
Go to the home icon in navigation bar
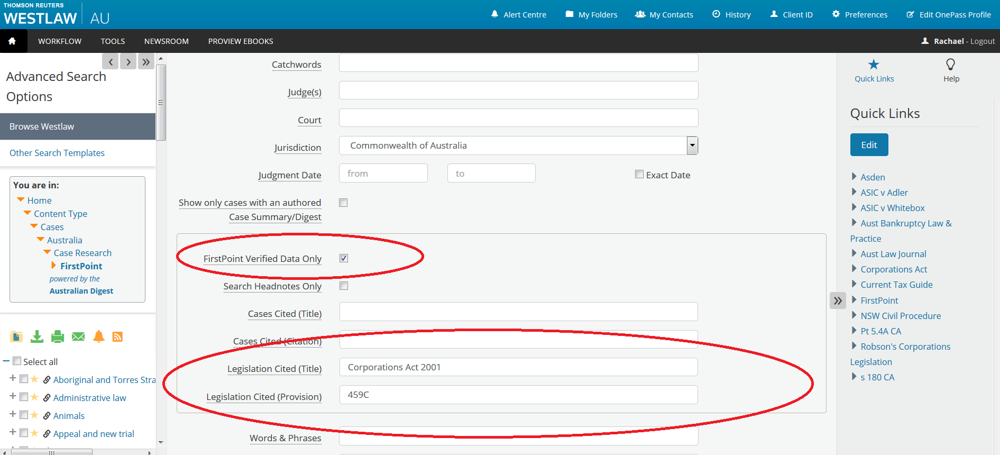(x=12, y=41)
